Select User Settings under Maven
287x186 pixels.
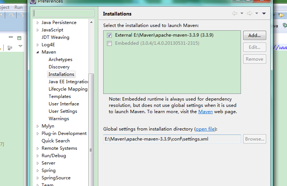[x=63, y=111]
